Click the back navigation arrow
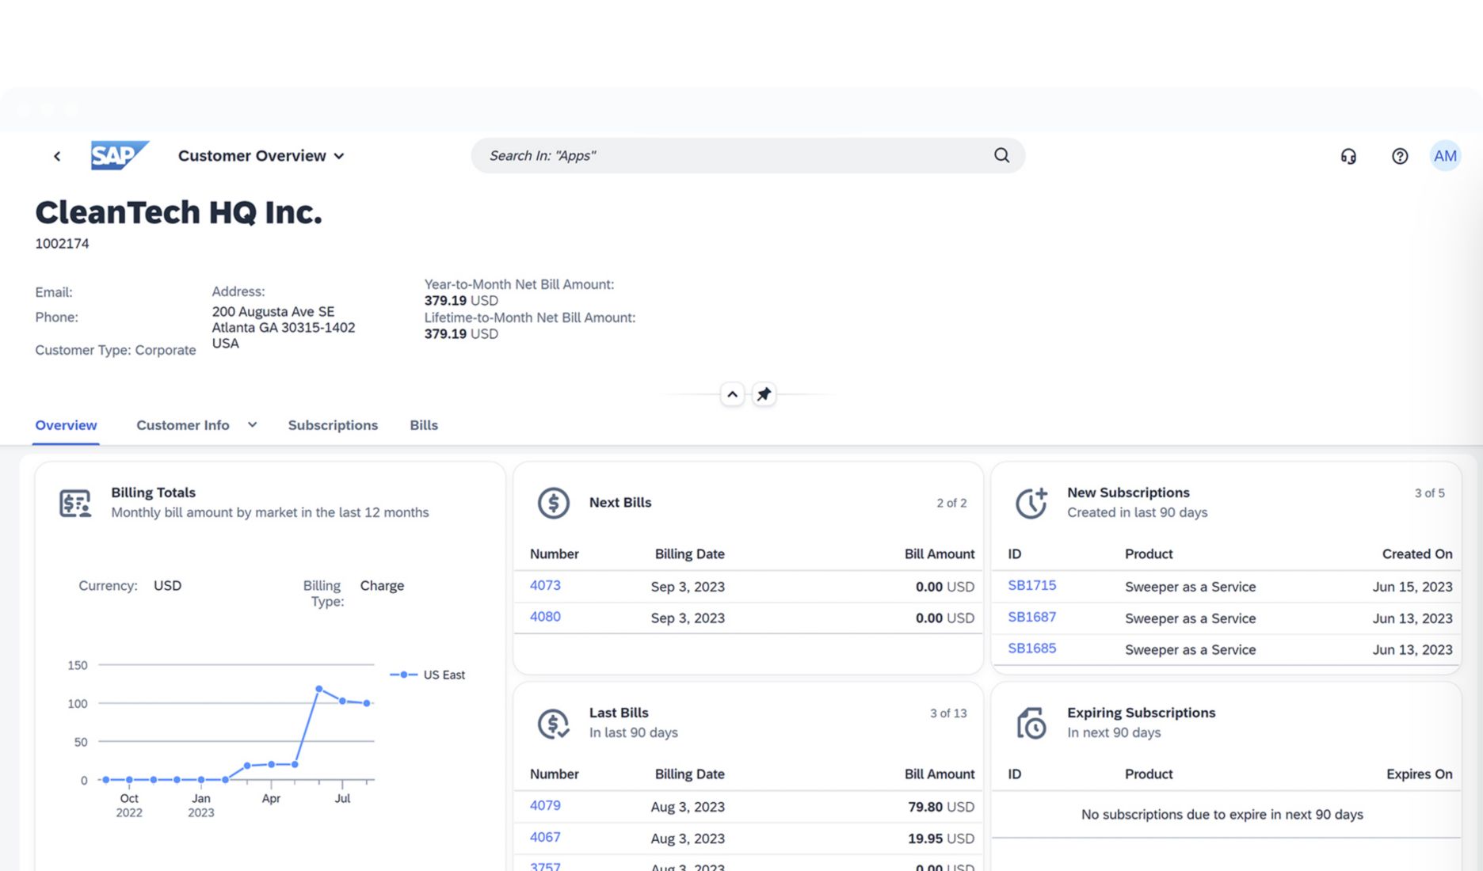 click(57, 156)
